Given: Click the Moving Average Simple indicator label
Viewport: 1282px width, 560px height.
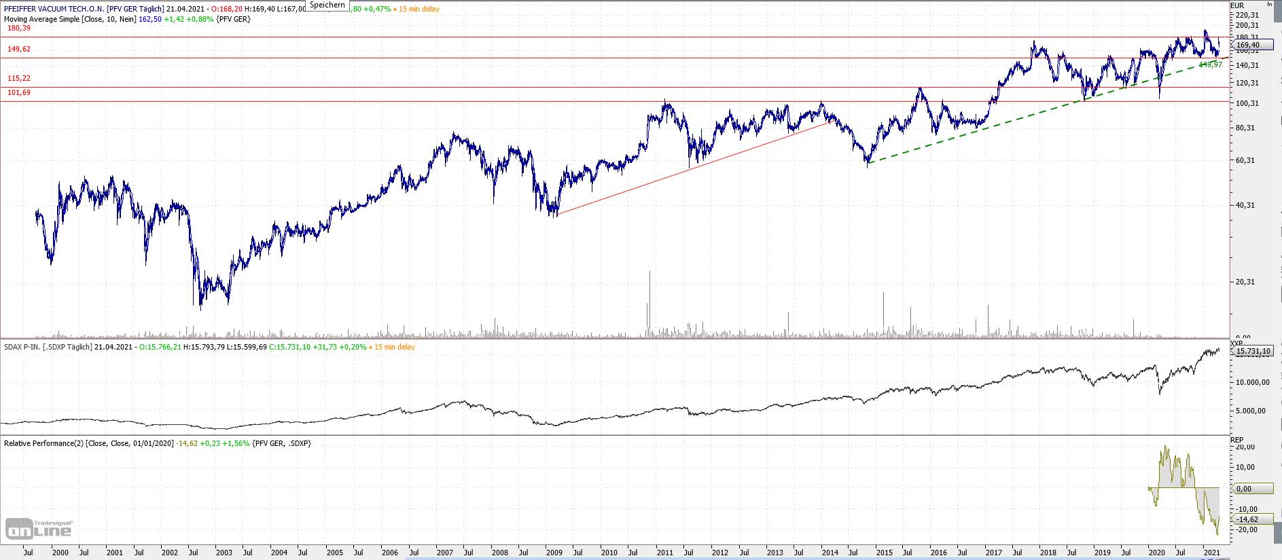Looking at the screenshot, I should tap(69, 19).
